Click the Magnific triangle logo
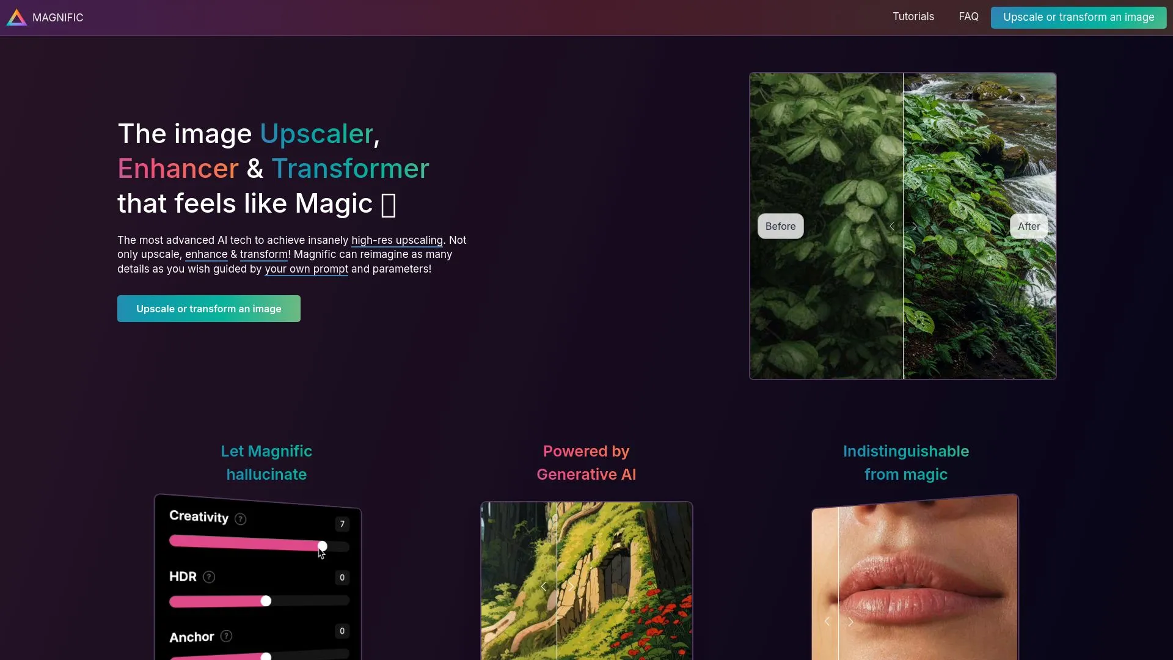This screenshot has width=1173, height=660. (x=16, y=17)
